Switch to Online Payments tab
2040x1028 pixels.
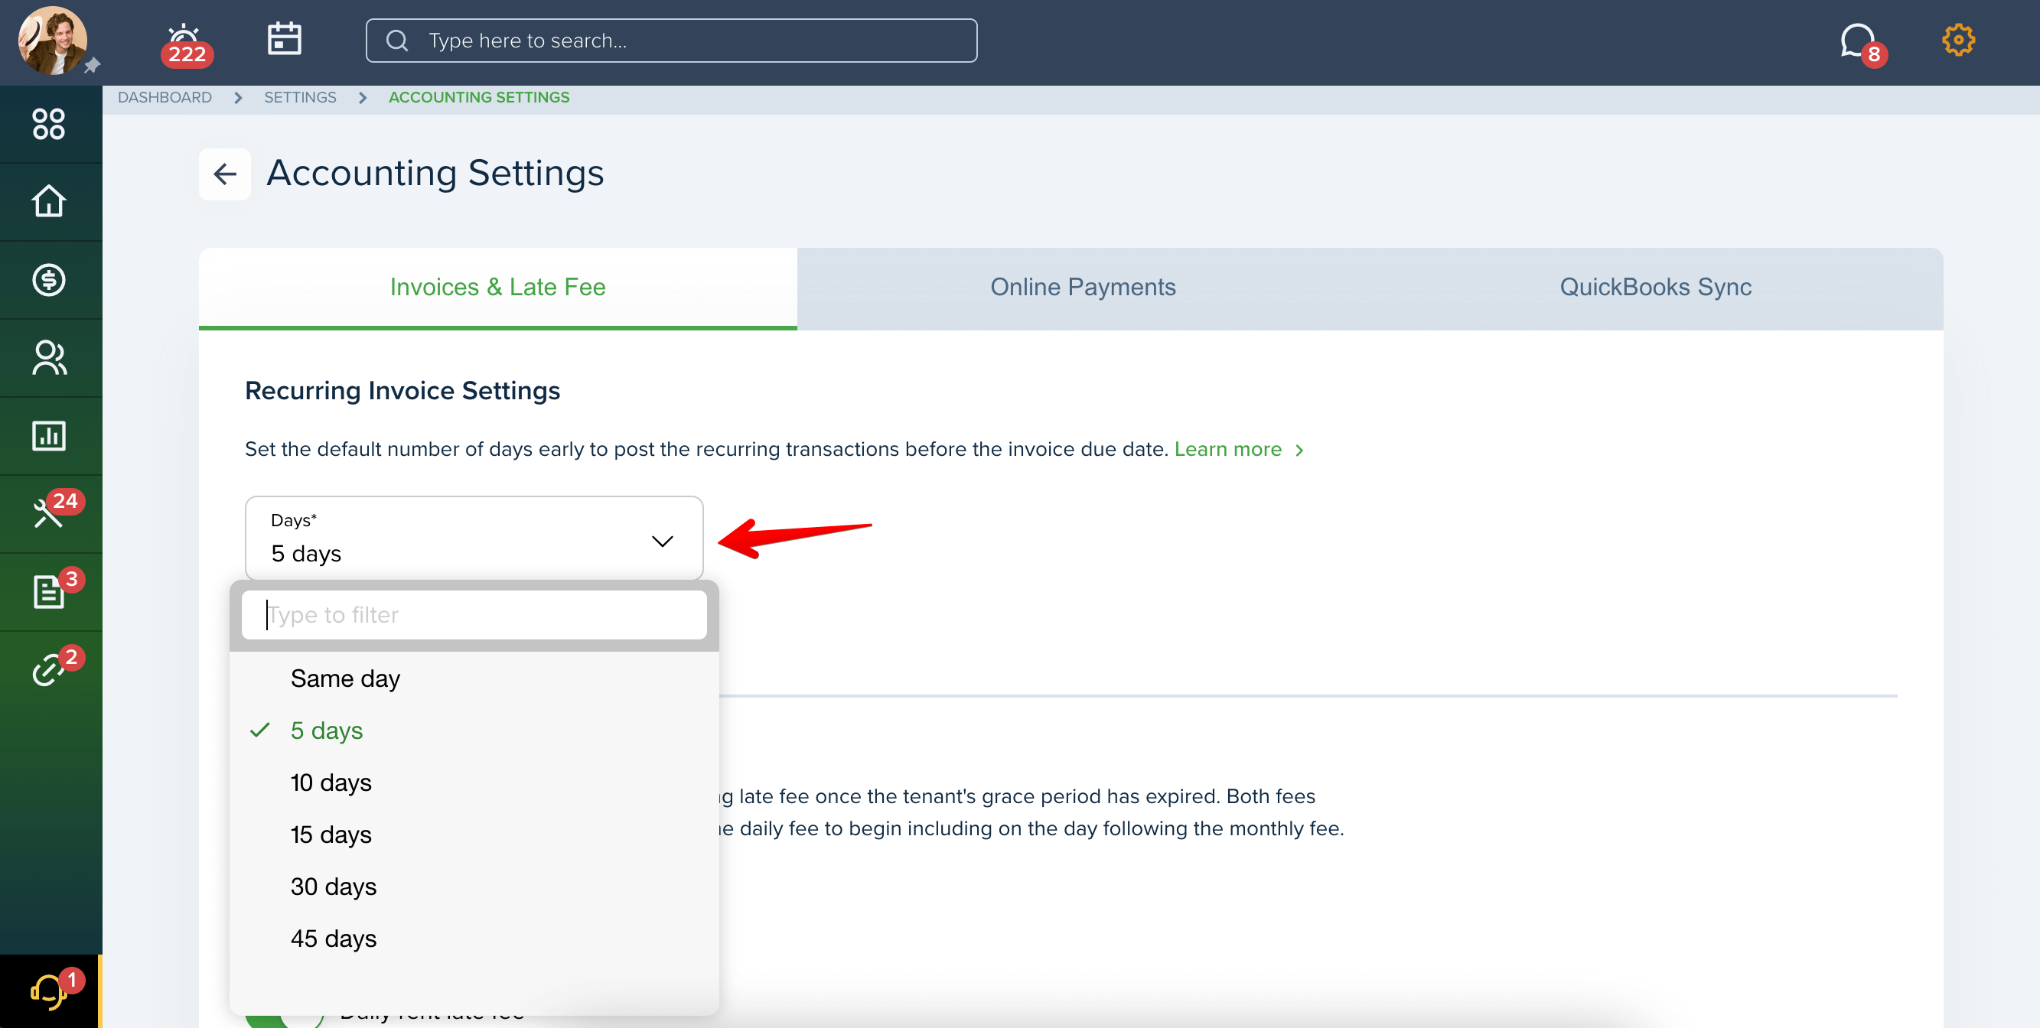(1083, 287)
